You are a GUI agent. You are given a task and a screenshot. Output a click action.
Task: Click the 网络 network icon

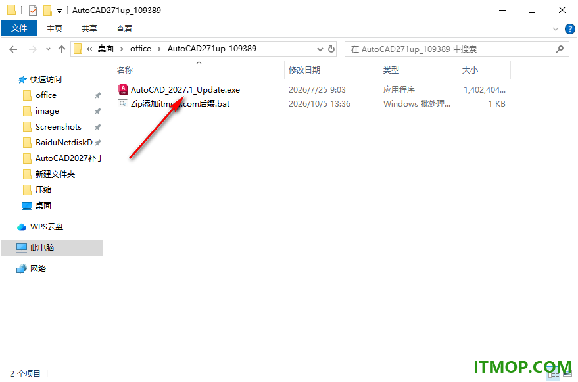pyautogui.click(x=22, y=269)
